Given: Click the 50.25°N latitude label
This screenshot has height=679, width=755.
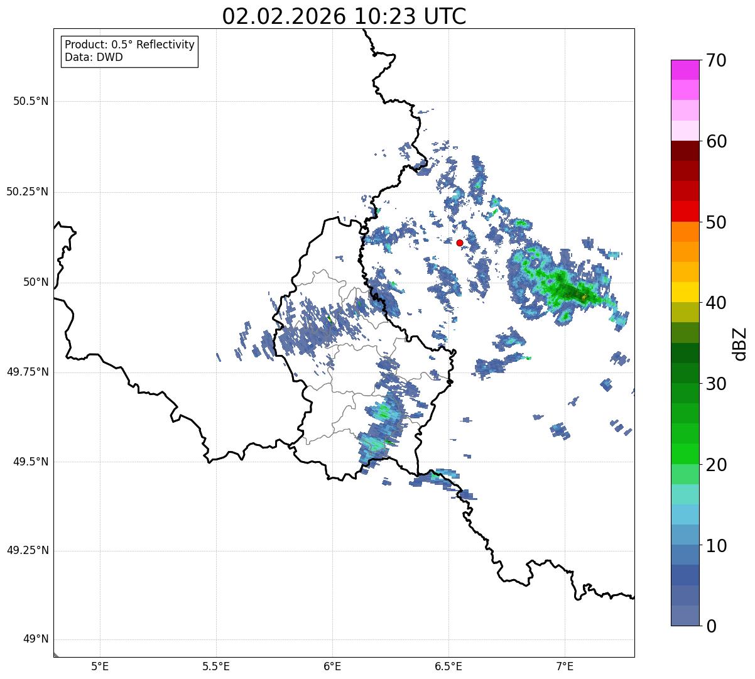Looking at the screenshot, I should point(27,192).
